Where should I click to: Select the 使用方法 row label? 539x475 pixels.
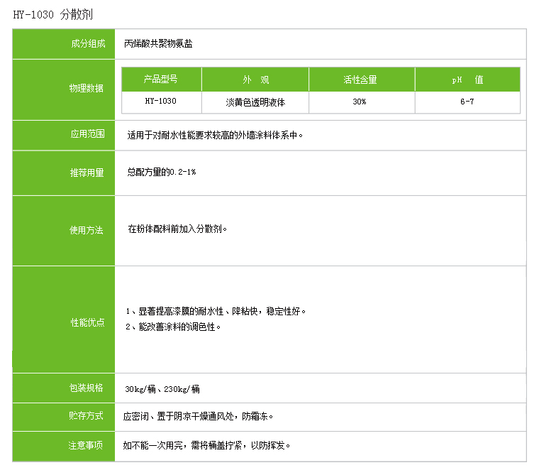[x=87, y=230]
